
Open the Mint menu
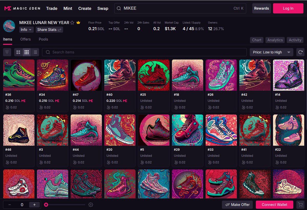[68, 8]
